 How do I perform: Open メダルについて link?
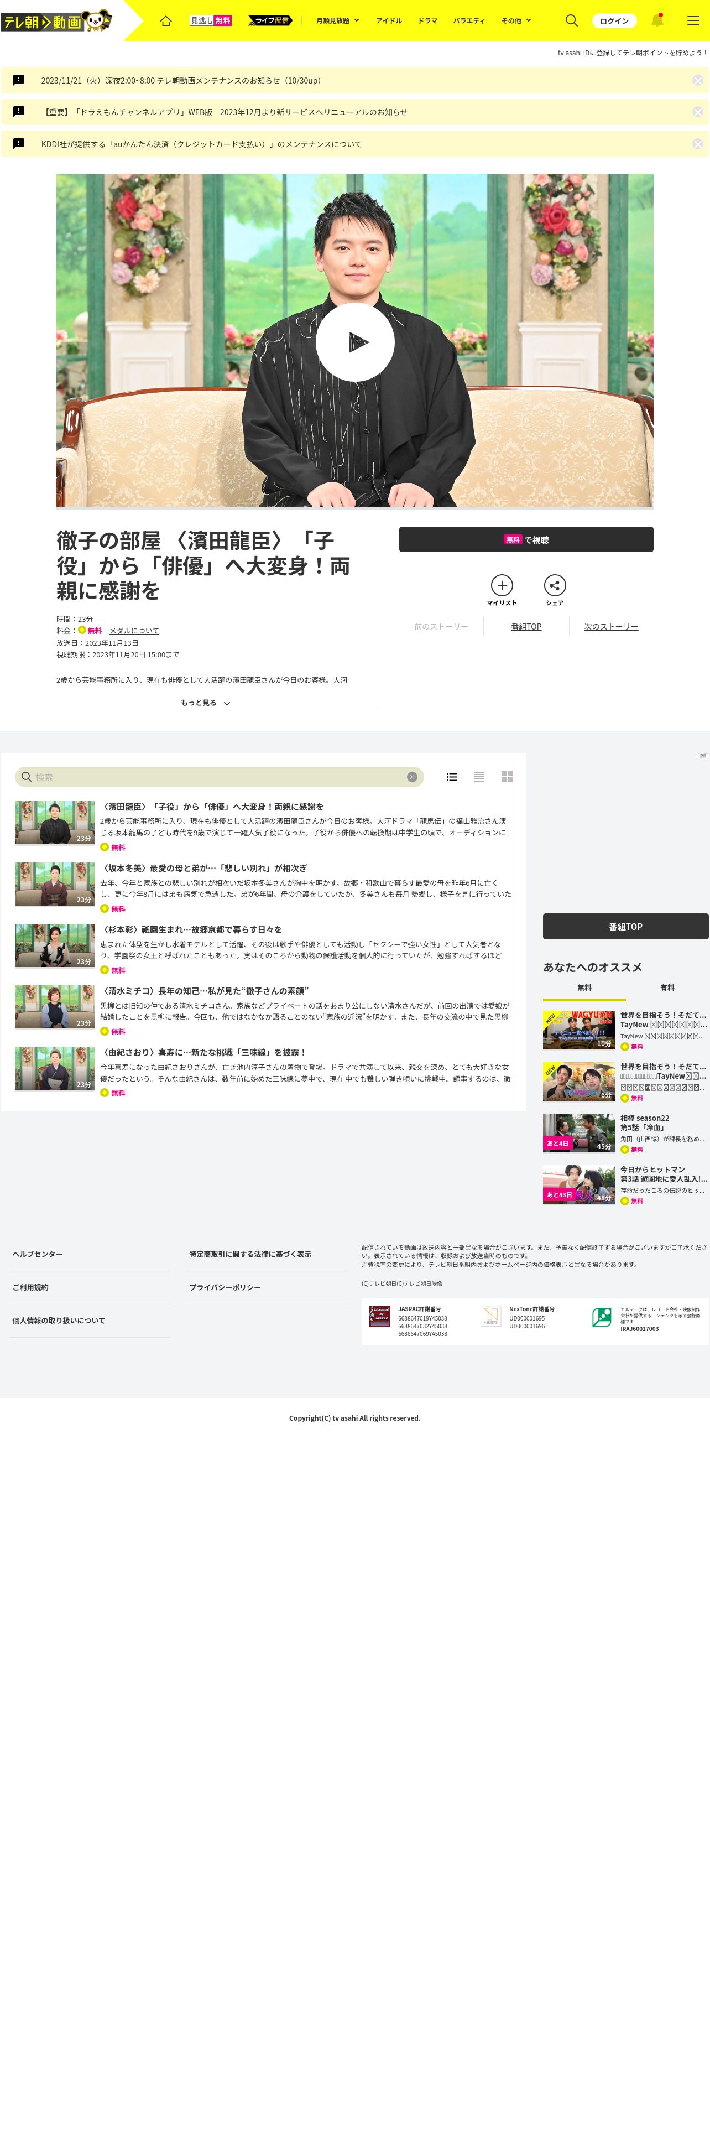(x=134, y=630)
